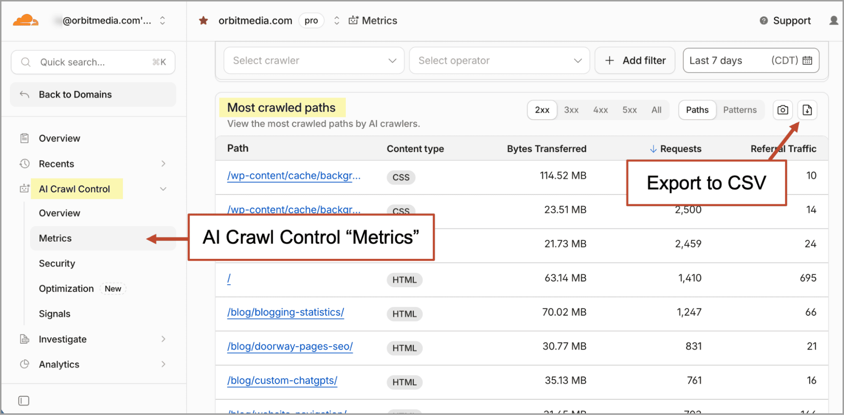Click the 695 referral traffic value
This screenshot has width=844, height=415.
[x=808, y=278]
